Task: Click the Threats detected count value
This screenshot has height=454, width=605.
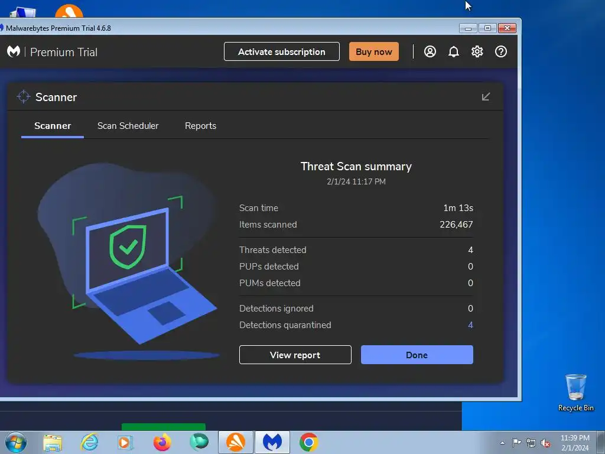Action: point(470,250)
